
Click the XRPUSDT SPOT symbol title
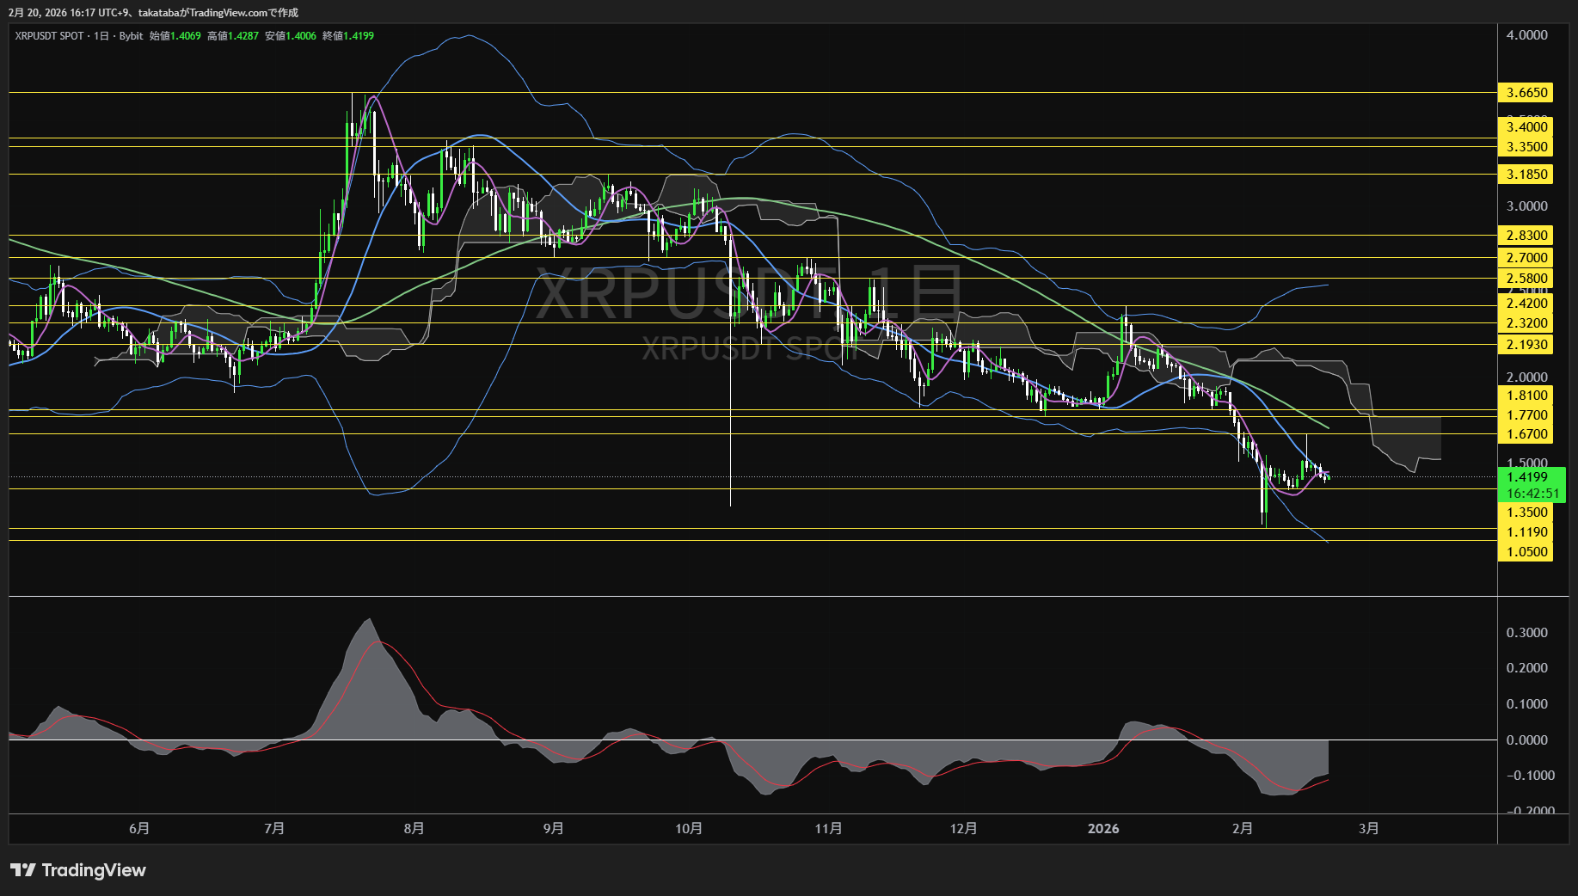tap(49, 36)
